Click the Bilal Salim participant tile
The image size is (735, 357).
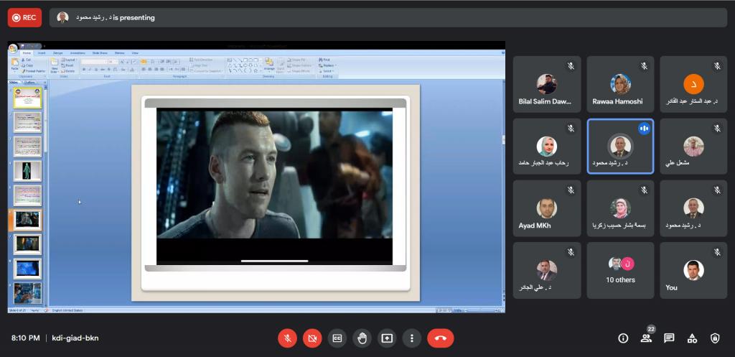(x=546, y=85)
